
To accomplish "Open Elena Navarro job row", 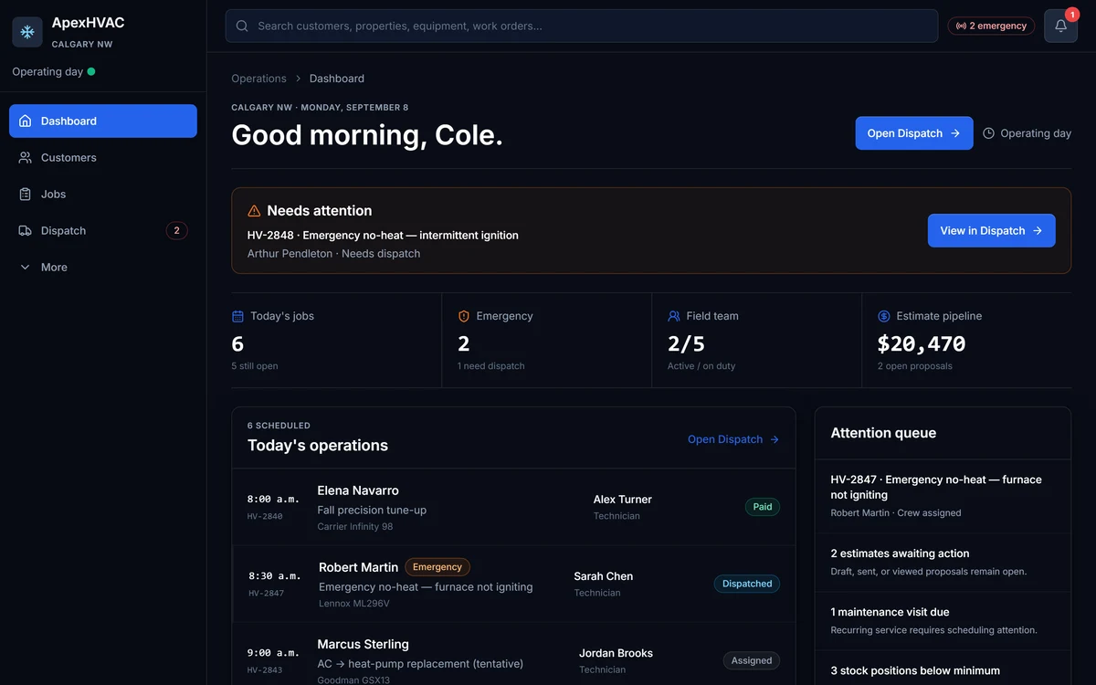I will click(x=513, y=507).
